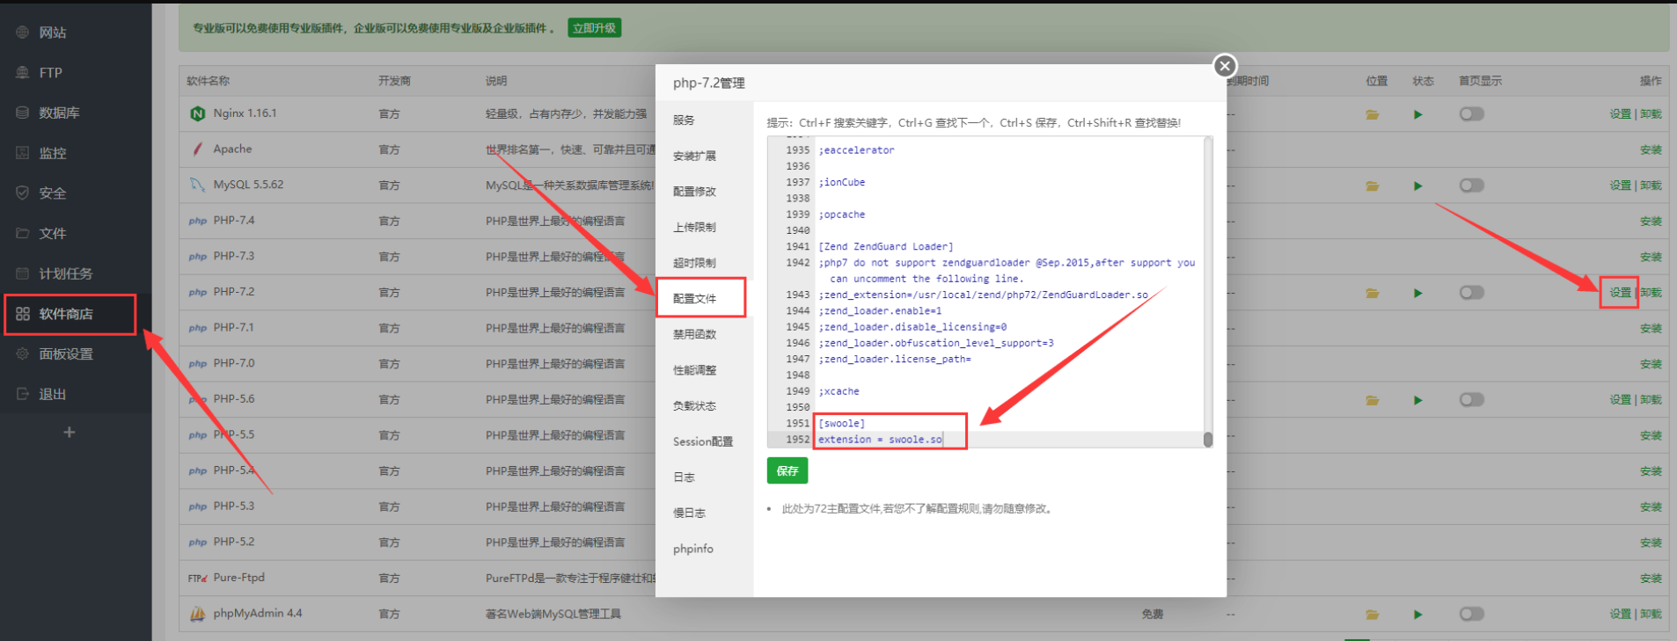
Task: Click the plus icon below 退出
Action: coord(70,433)
